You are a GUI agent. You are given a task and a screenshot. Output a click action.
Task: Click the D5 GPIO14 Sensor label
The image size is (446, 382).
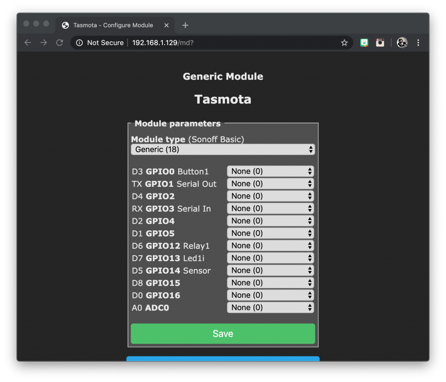pos(171,270)
